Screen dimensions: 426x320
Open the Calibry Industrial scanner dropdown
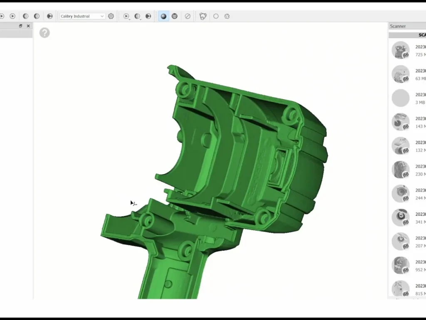[82, 16]
